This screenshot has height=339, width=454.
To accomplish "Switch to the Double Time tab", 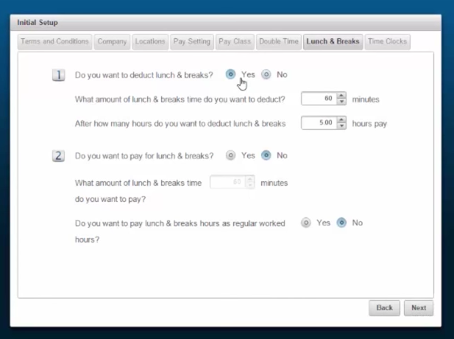I will click(279, 42).
